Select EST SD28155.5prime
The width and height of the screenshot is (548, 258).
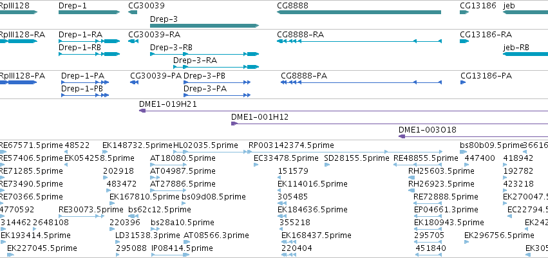pos(357,158)
